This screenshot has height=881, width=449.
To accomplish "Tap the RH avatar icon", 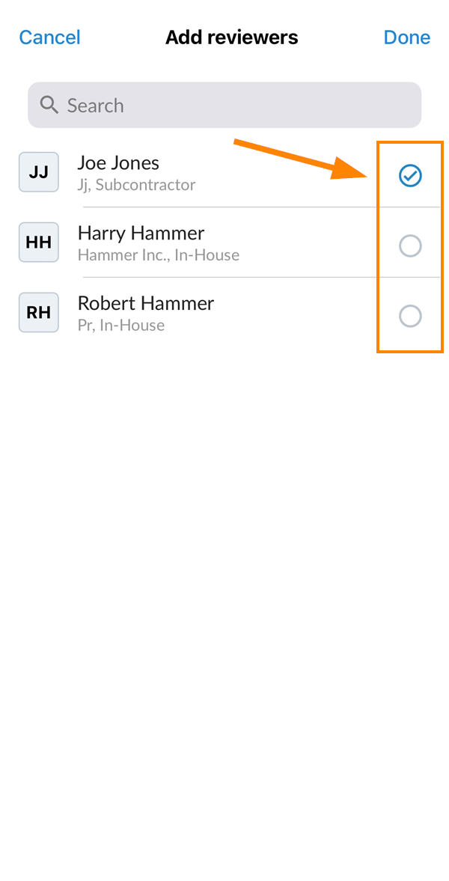I will (x=38, y=313).
